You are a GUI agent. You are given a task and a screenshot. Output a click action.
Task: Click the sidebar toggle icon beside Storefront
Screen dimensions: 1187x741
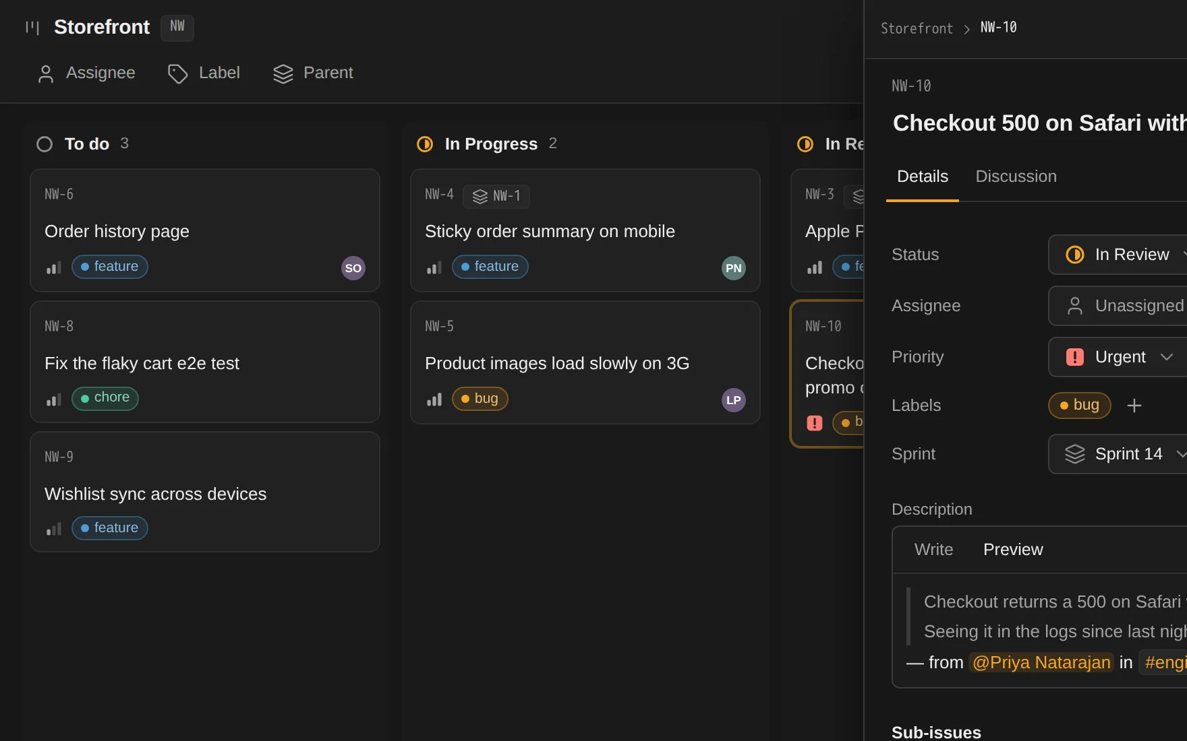coord(32,28)
